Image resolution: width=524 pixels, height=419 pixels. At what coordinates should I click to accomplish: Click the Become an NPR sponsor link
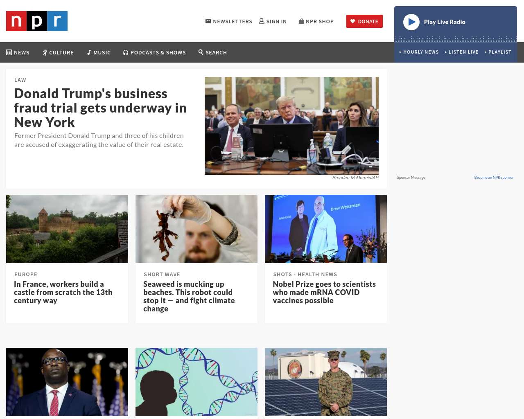[x=494, y=178]
